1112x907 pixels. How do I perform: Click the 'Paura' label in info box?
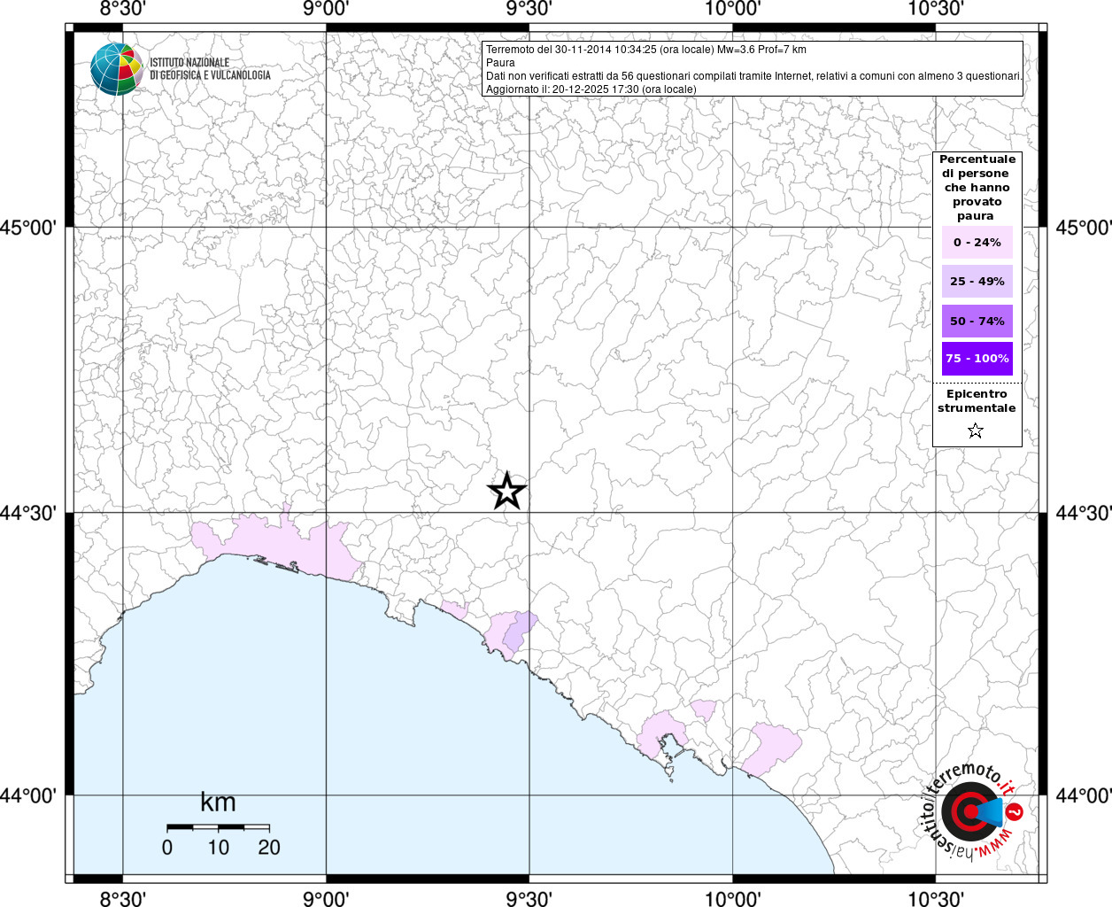(x=500, y=63)
